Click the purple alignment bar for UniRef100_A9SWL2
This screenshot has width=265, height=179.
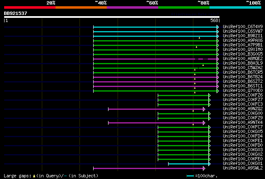[x=148, y=168]
